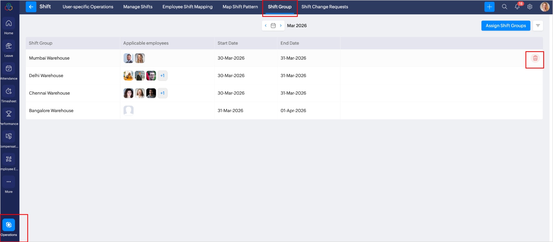This screenshot has width=553, height=242.
Task: Open settings gear in top bar
Action: [x=530, y=7]
